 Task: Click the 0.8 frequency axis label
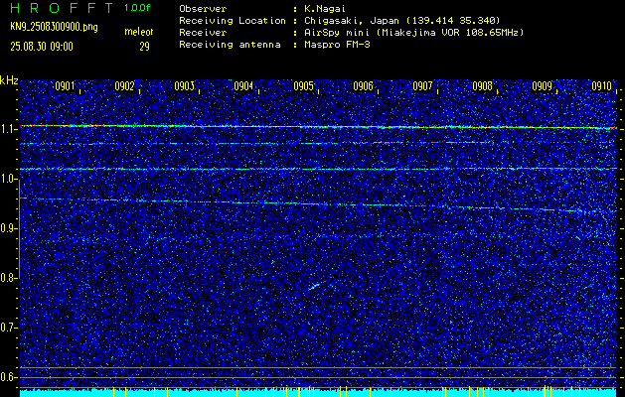[7, 278]
